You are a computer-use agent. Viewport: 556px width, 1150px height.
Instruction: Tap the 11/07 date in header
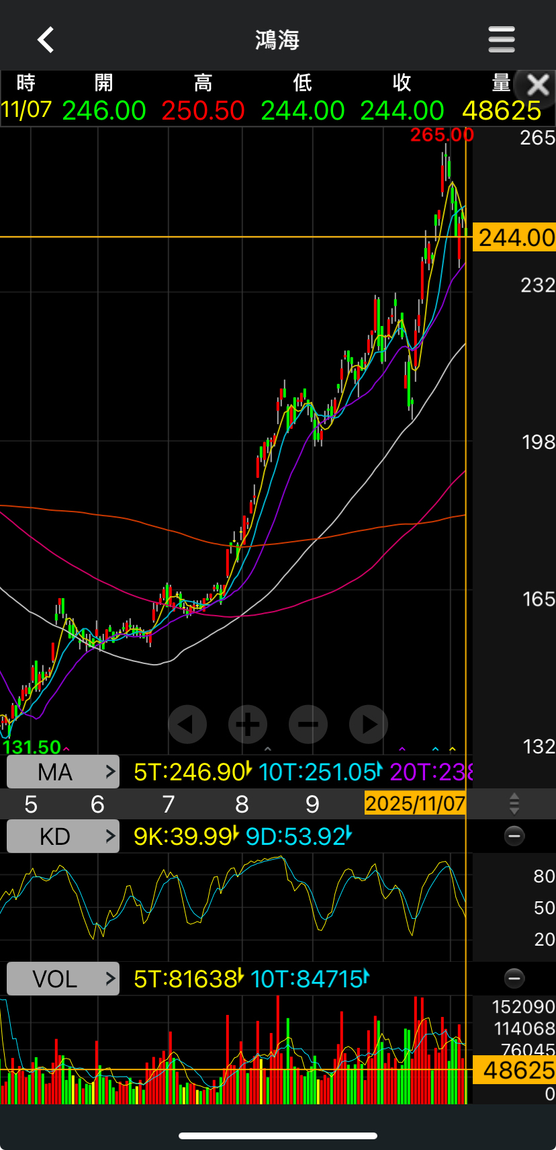coord(26,110)
